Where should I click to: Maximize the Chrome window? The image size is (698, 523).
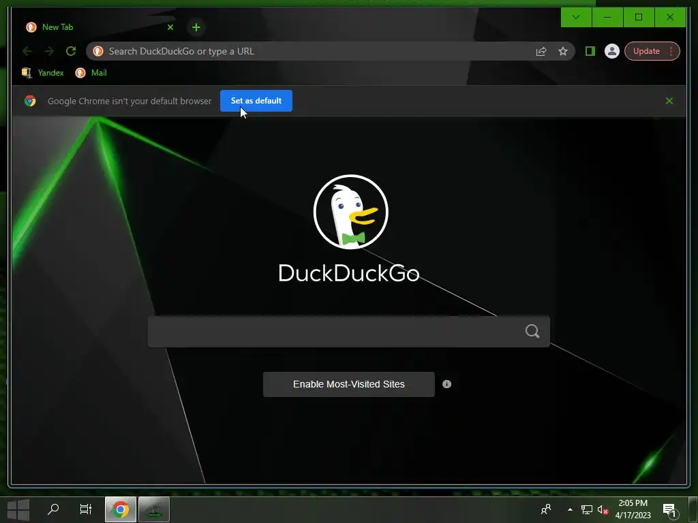pos(639,17)
